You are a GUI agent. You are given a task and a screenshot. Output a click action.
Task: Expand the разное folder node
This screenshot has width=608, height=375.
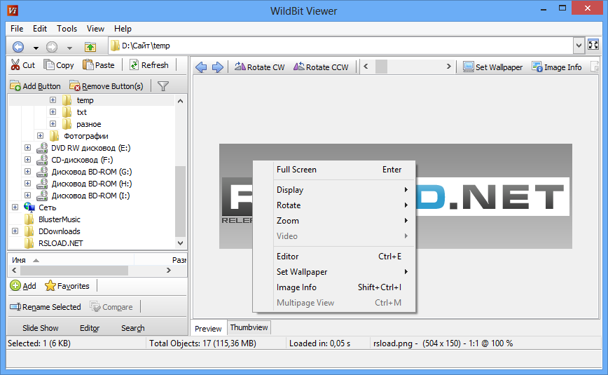tap(53, 124)
